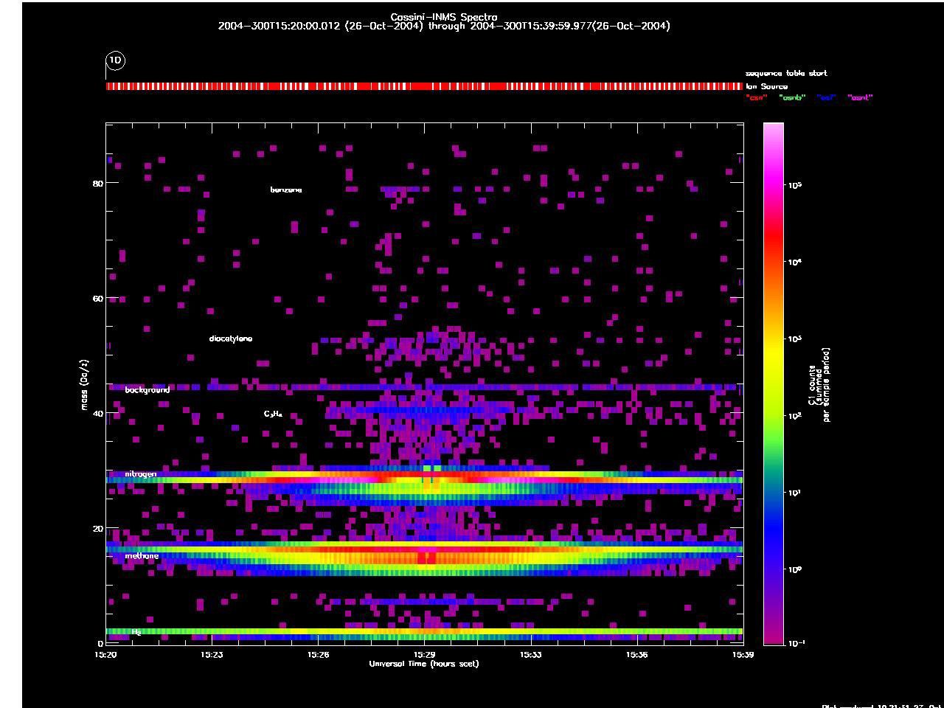Click the C3H4 species label
Screen dimensions: 944x708
[272, 414]
